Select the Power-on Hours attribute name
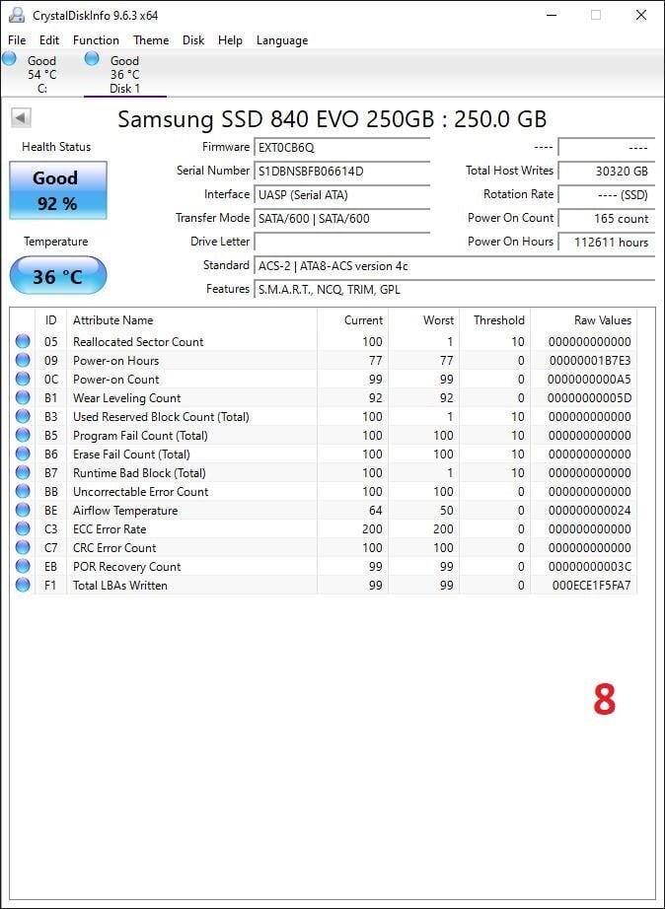665x909 pixels. click(x=115, y=361)
